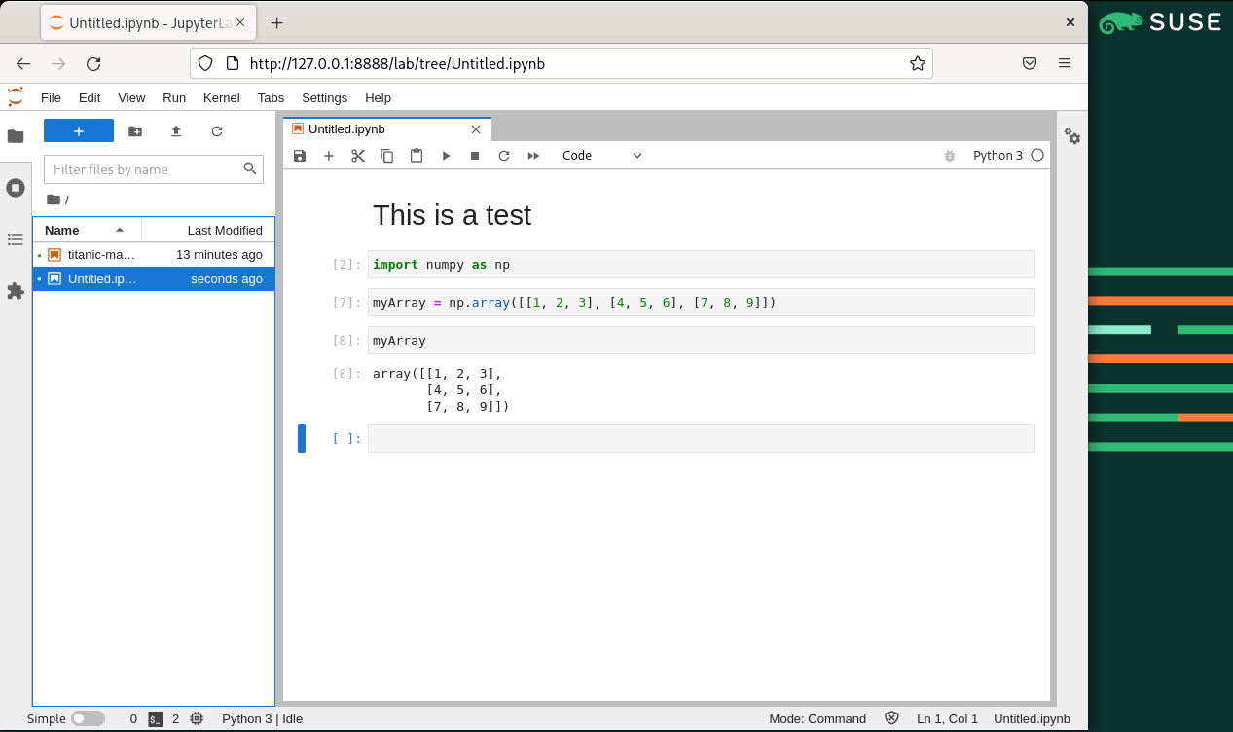This screenshot has height=732, width=1233.
Task: Click the Filter files by name field
Action: pos(146,169)
